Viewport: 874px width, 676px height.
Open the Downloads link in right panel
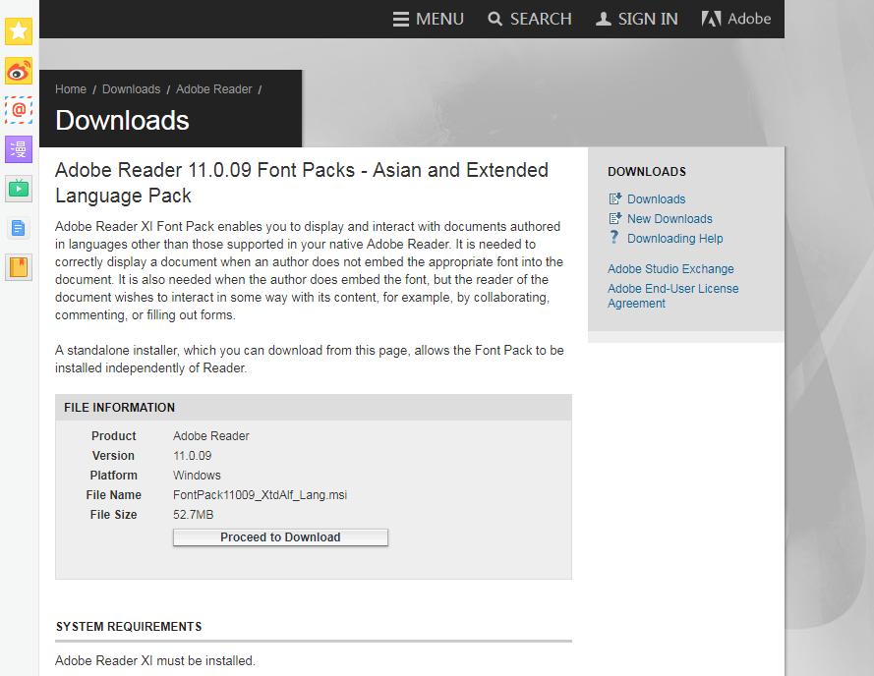click(x=656, y=199)
